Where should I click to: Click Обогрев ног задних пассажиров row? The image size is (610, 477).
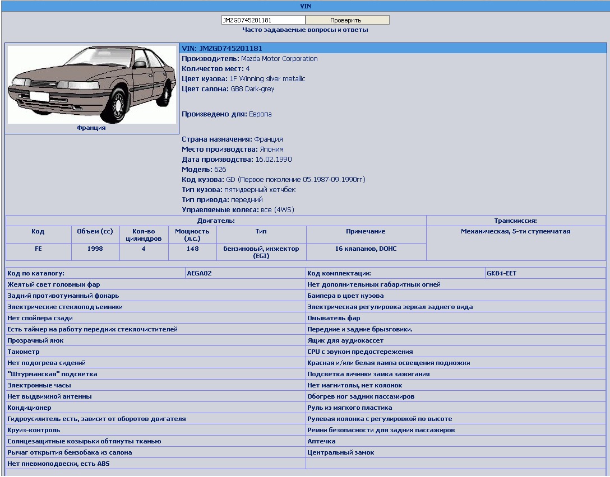(x=456, y=397)
